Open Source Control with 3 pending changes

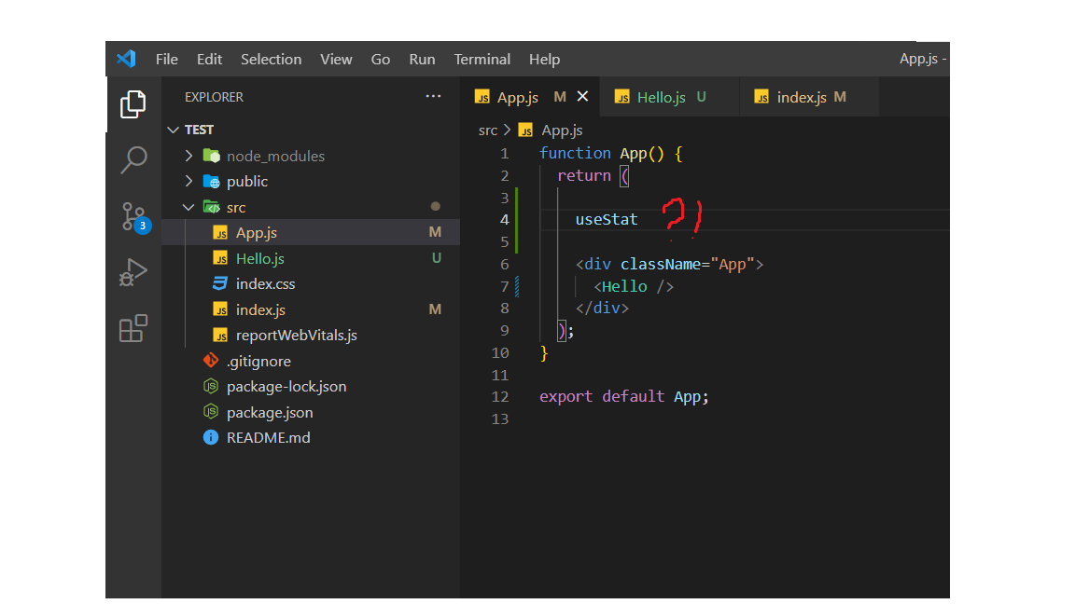[x=133, y=216]
